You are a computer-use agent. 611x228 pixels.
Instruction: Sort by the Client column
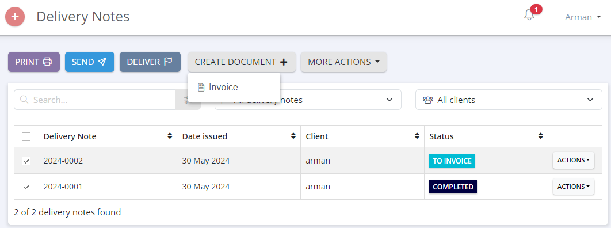pos(362,136)
